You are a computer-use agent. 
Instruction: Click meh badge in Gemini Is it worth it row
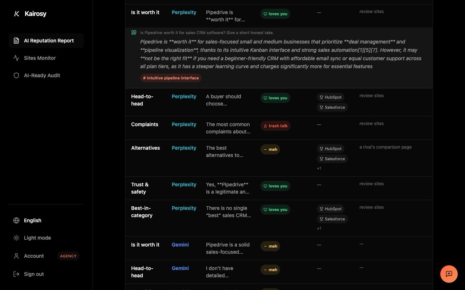[270, 246]
